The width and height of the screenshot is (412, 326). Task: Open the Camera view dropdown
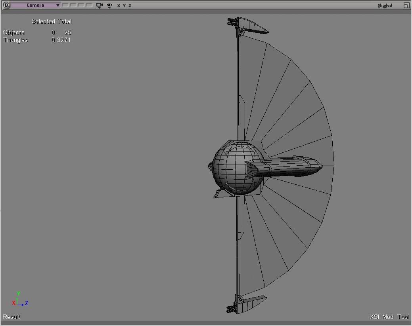[35, 5]
